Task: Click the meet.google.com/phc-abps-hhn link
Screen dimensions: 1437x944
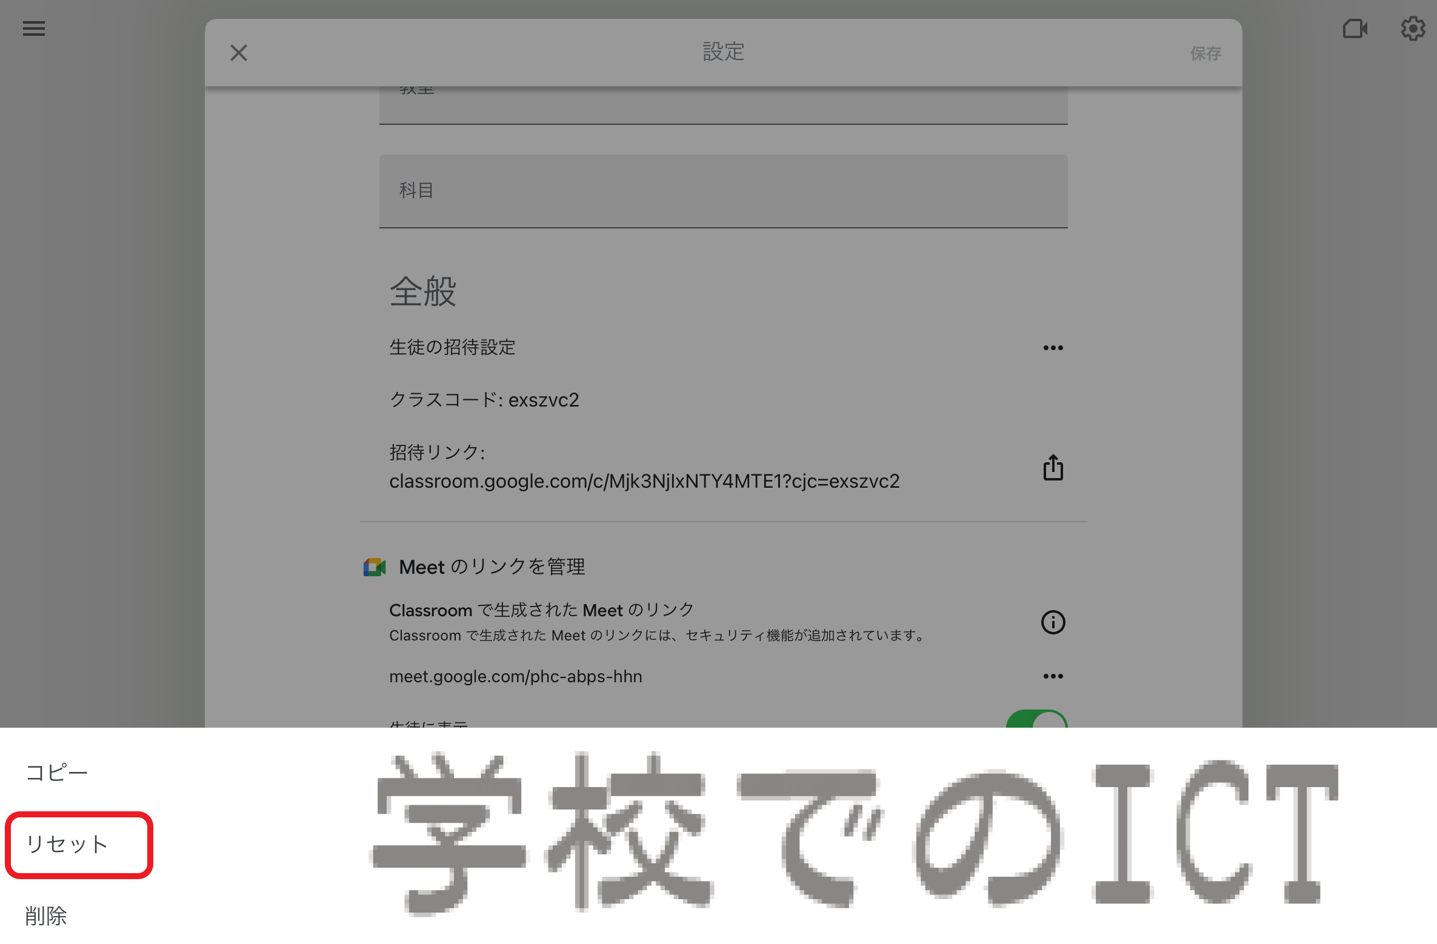Action: [516, 676]
